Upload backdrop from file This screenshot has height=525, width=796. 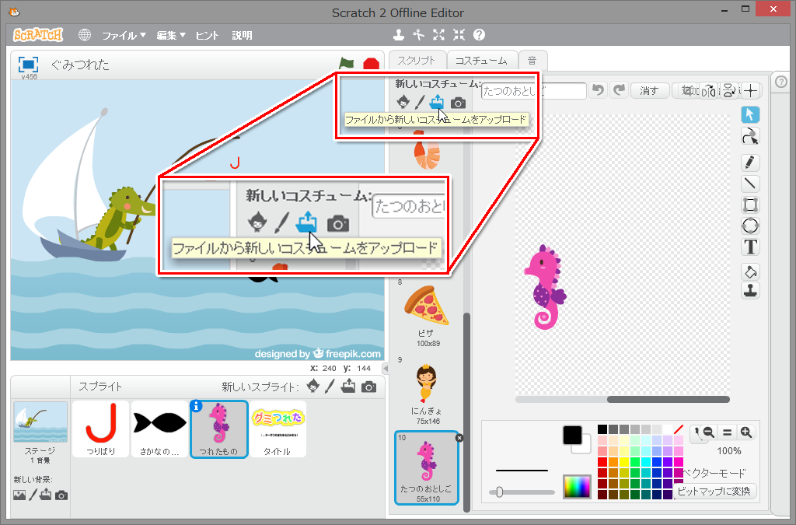coord(45,495)
